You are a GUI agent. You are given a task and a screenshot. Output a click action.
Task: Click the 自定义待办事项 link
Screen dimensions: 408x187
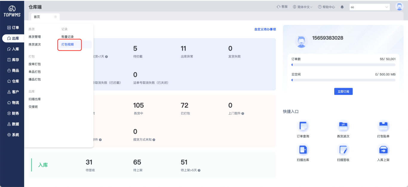tap(265, 29)
